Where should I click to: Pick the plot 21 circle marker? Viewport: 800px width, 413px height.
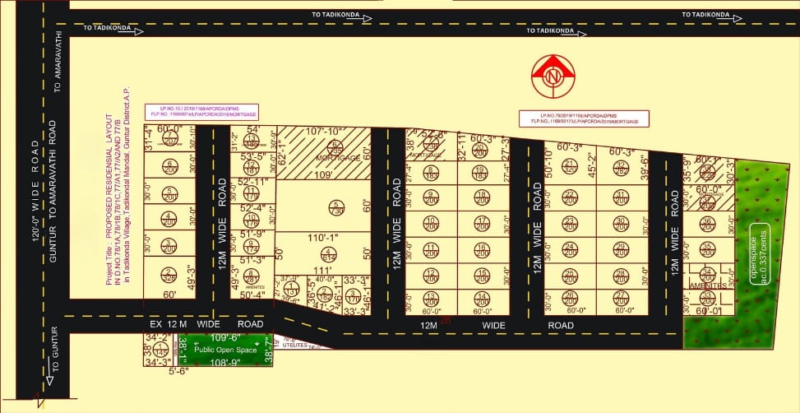point(569,165)
